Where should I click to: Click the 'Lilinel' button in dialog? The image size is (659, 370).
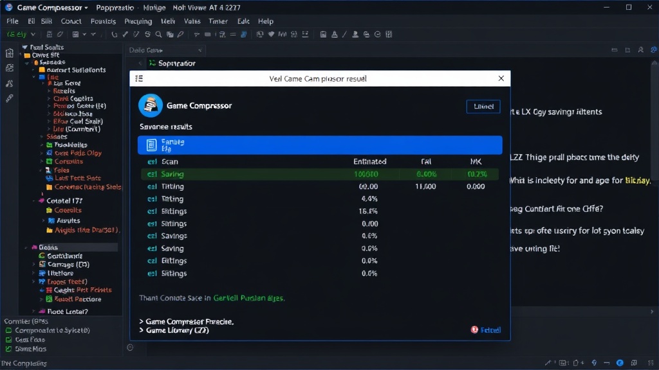pyautogui.click(x=483, y=107)
